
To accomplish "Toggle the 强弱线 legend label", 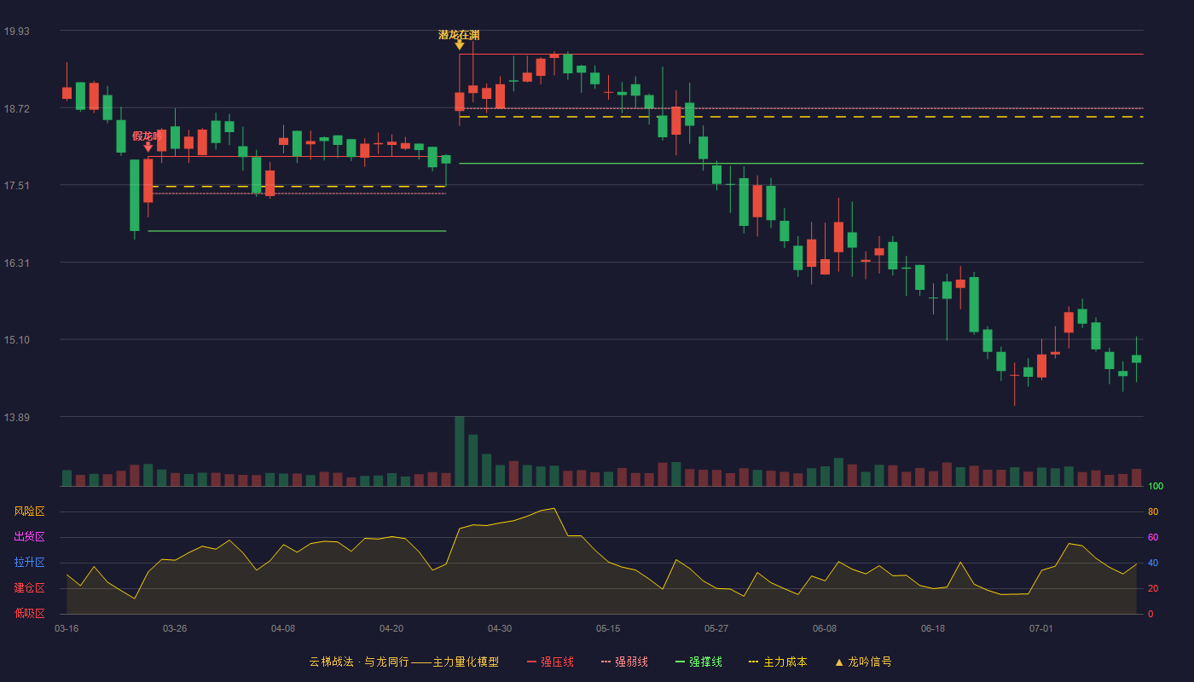I will (631, 662).
